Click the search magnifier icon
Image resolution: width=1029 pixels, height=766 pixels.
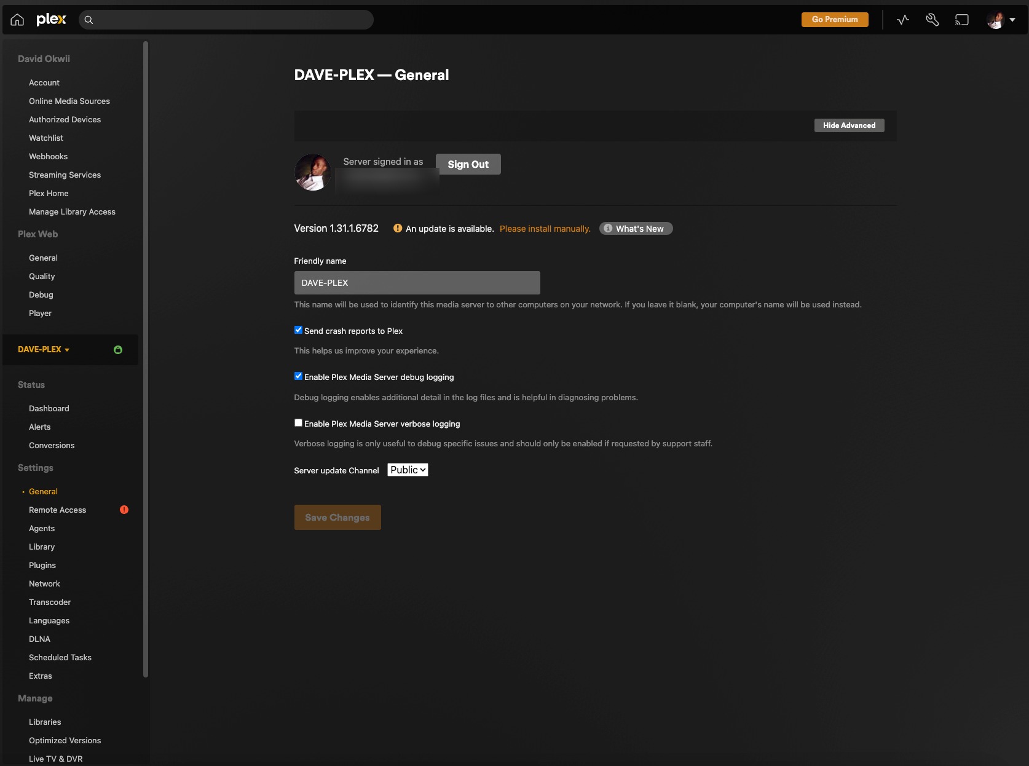(x=89, y=20)
